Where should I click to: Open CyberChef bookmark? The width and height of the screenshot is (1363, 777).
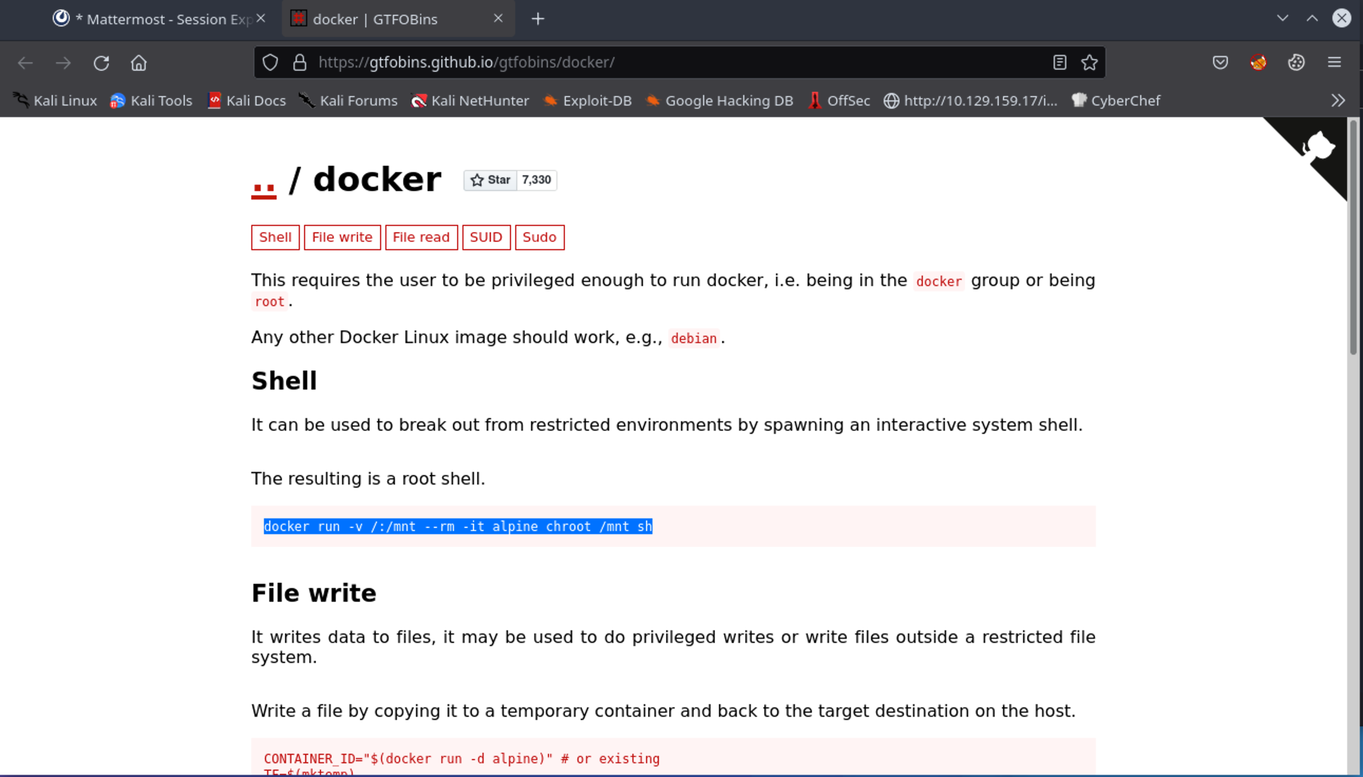tap(1115, 100)
